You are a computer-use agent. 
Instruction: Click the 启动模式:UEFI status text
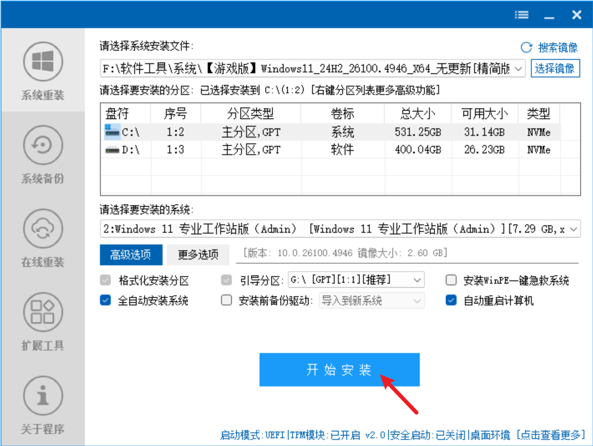(x=252, y=435)
